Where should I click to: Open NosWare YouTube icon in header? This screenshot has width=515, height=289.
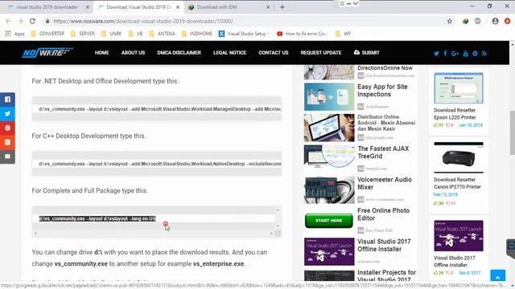[465, 54]
